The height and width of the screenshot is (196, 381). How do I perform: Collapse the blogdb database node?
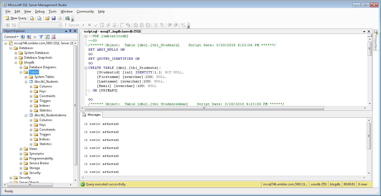point(16,63)
